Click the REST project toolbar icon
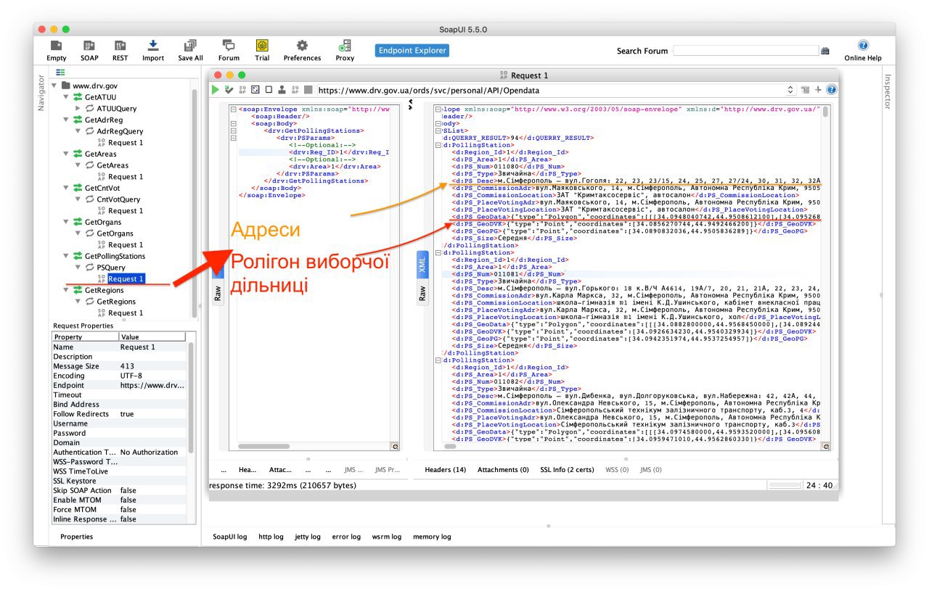 [120, 46]
